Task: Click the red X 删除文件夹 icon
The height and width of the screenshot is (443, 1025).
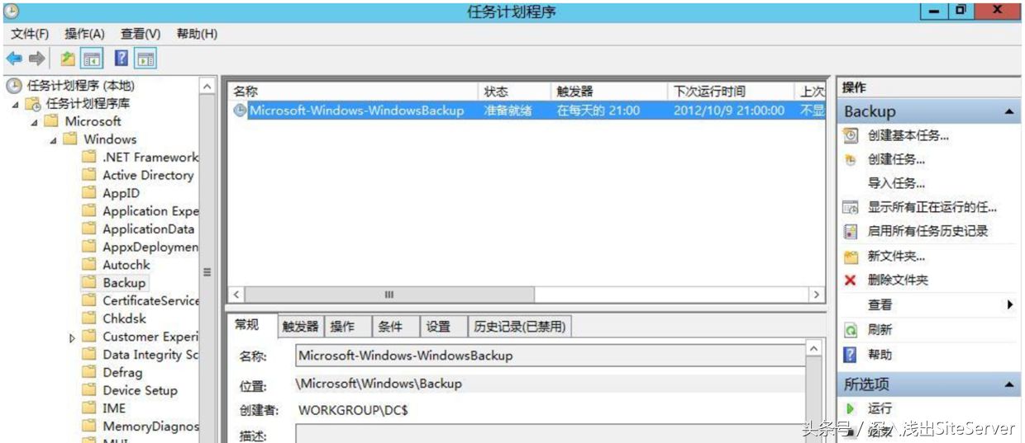Action: click(850, 280)
